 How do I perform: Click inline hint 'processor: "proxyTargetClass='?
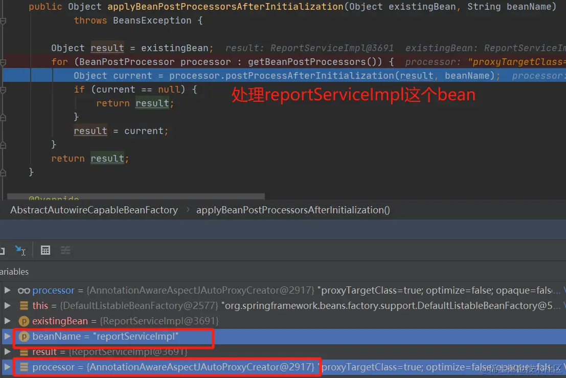486,62
